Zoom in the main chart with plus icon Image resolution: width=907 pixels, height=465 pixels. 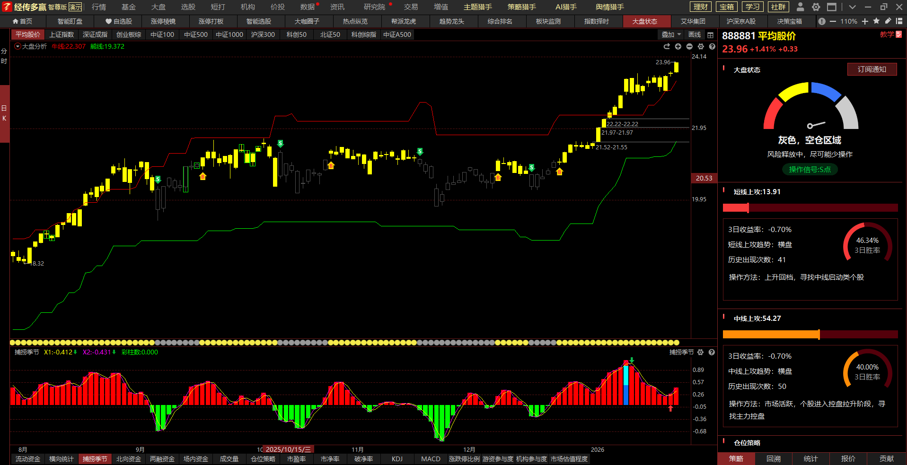(678, 46)
